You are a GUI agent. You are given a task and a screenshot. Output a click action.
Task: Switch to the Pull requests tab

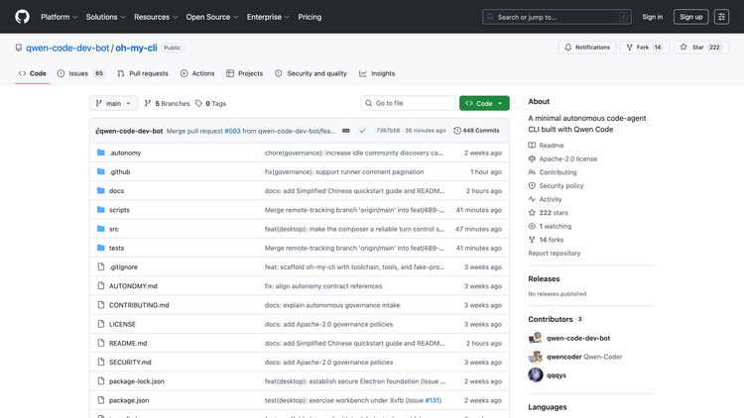tap(143, 73)
